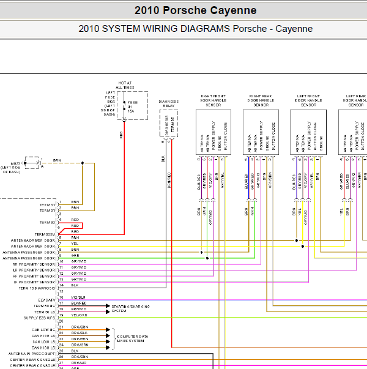Viewport: 367px width, 369px height.
Task: Click the SYSTEM WIRING DIAGRAMS subtitle bar
Action: tap(195, 29)
